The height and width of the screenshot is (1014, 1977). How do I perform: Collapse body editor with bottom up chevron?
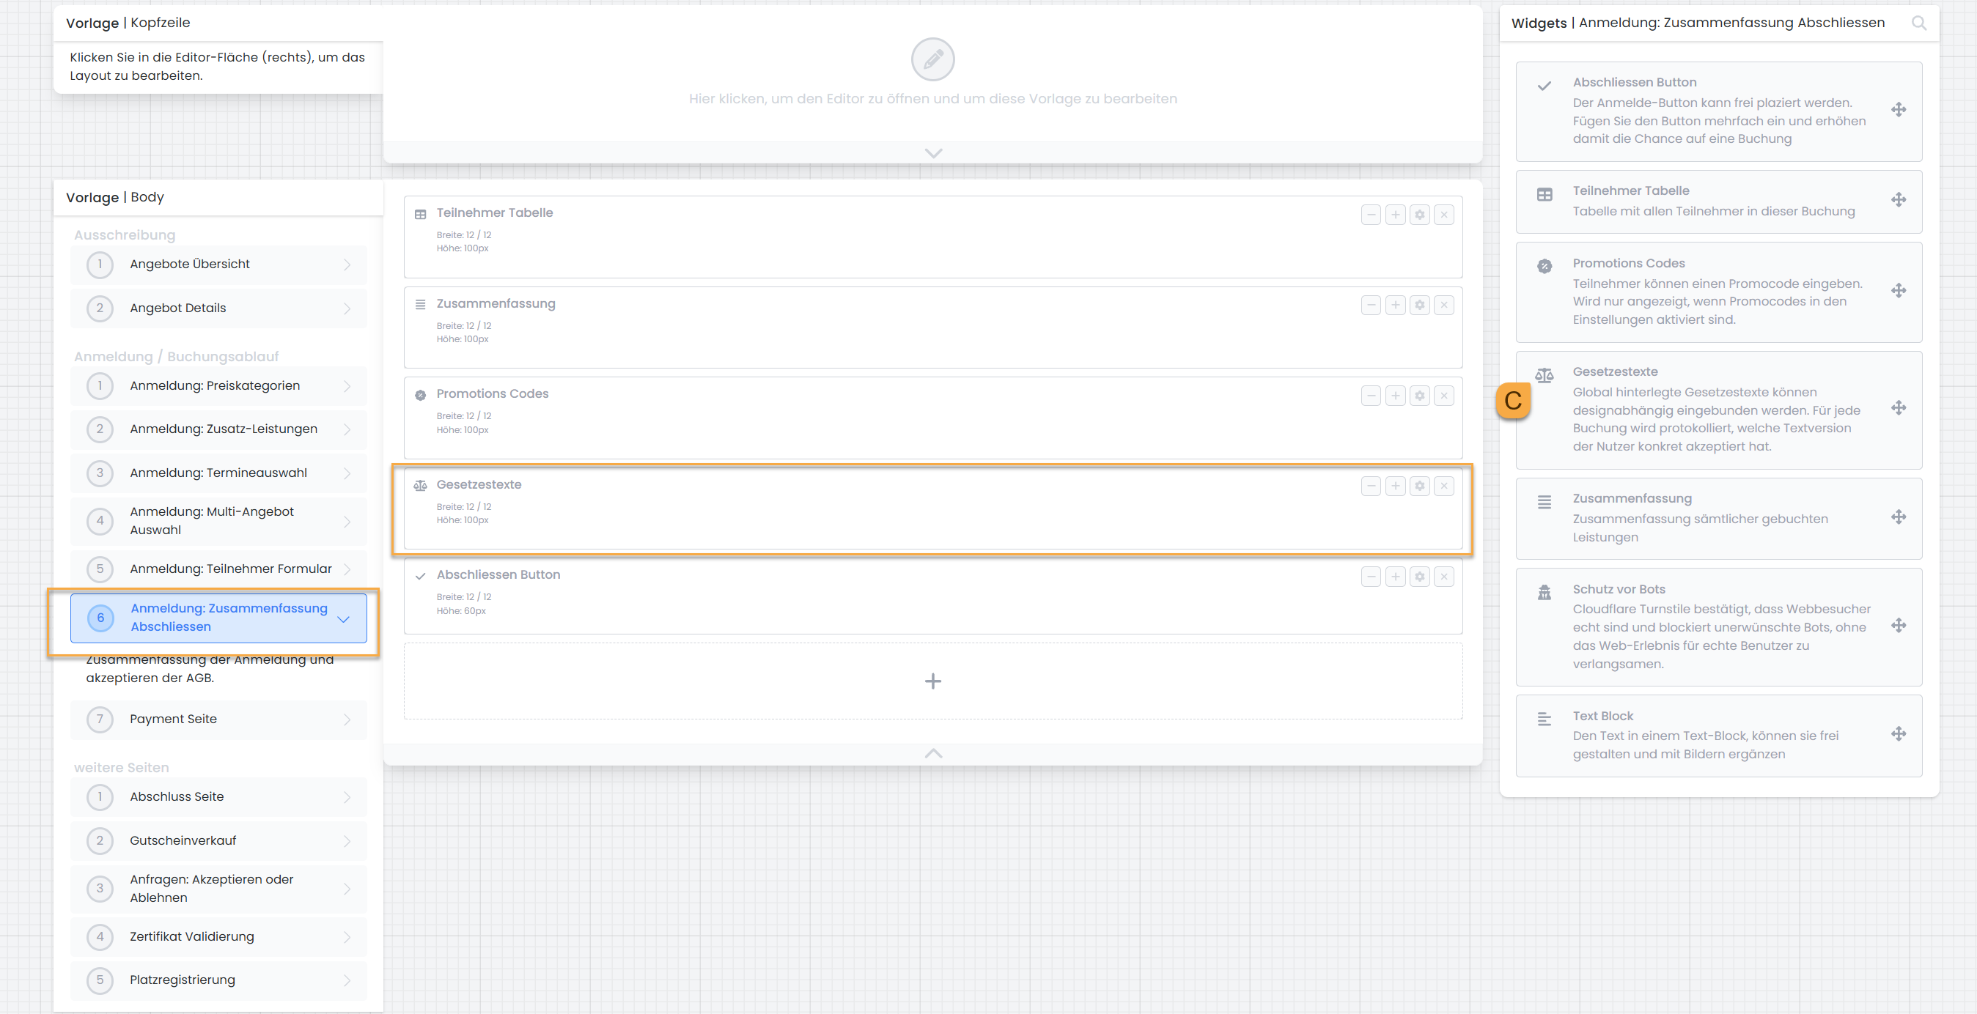(932, 753)
